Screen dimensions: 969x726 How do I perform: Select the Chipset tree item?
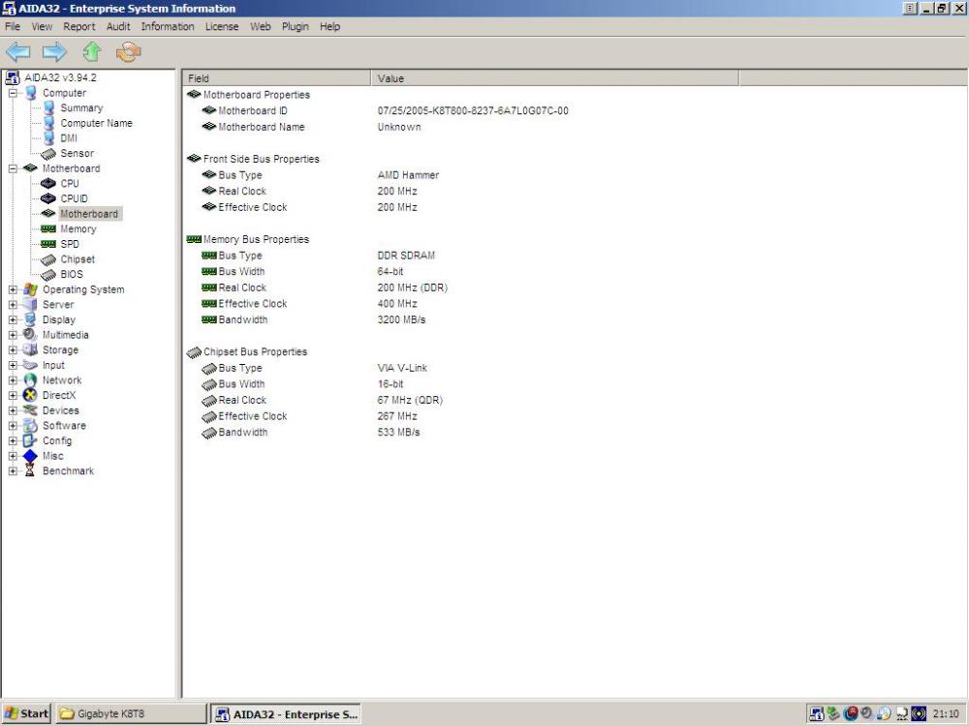click(78, 259)
